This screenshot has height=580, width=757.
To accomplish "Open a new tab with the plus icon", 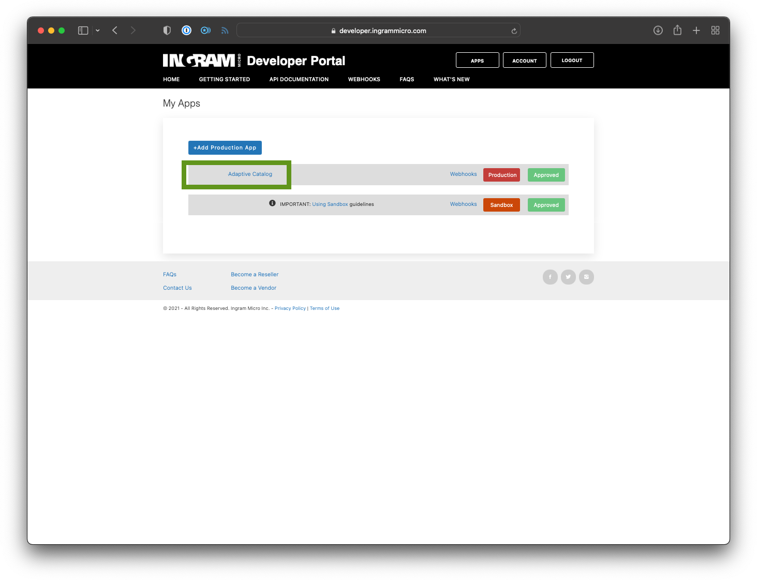I will [x=696, y=31].
